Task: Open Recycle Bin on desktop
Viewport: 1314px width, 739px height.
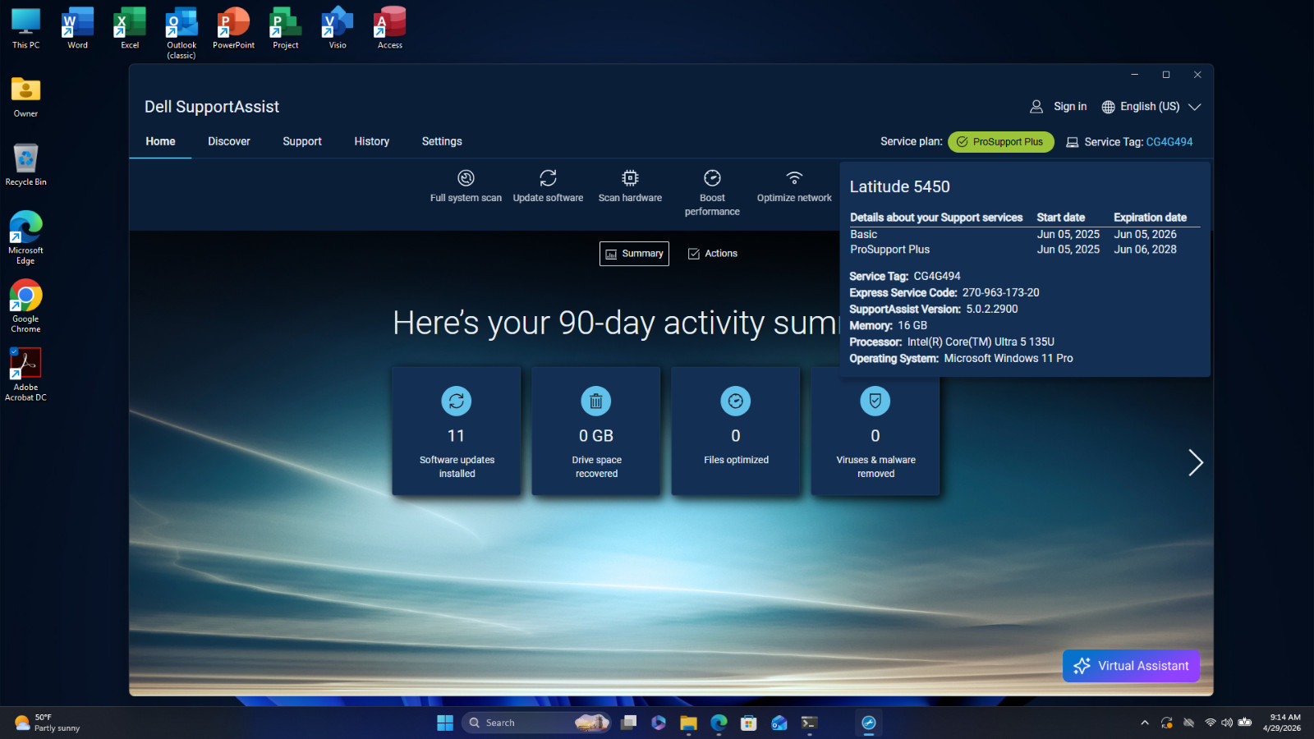Action: (25, 165)
